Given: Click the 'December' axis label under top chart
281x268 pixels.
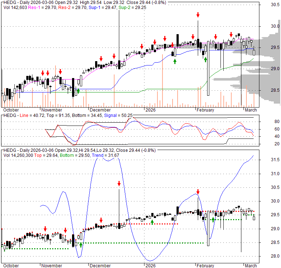Looking at the screenshot, I should pyautogui.click(x=100, y=110).
